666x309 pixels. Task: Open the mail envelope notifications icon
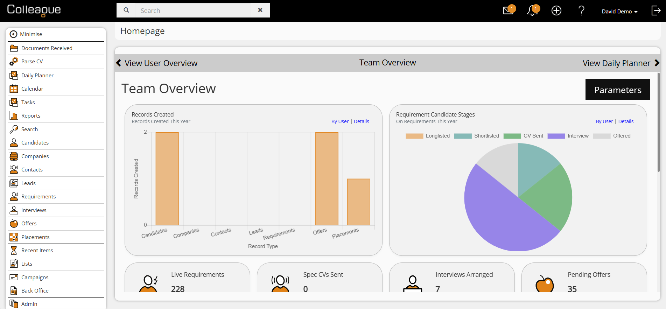[x=508, y=10]
